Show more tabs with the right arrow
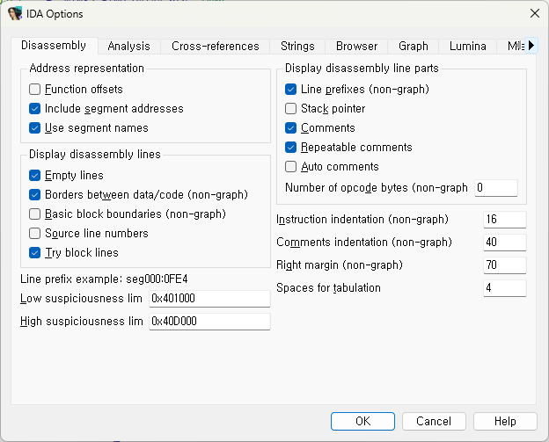 (x=531, y=46)
